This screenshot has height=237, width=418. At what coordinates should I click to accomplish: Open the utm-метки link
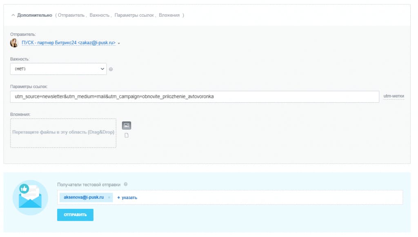tap(394, 96)
